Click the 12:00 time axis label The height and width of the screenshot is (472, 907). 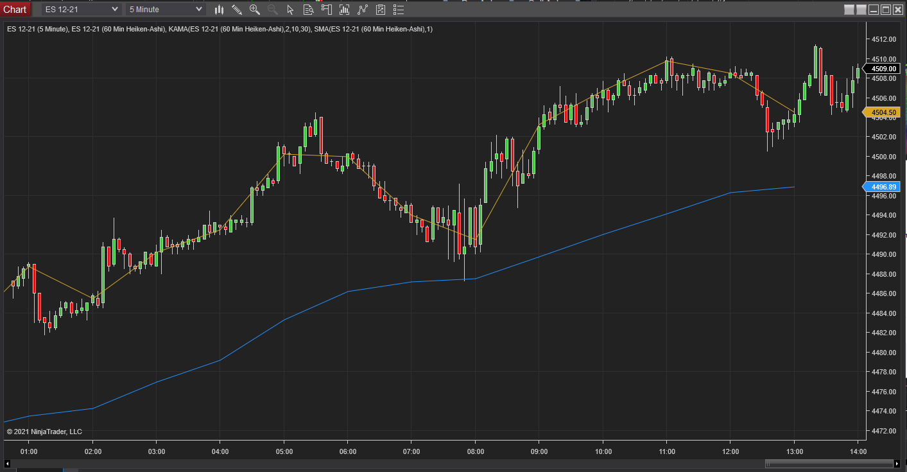point(730,451)
